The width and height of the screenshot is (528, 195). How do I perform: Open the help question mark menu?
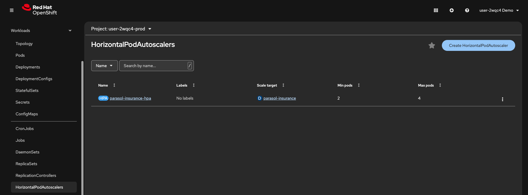pos(467,10)
